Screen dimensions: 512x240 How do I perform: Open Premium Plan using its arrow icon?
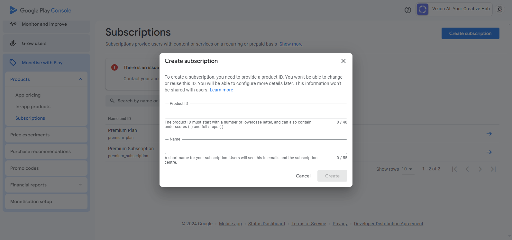click(489, 134)
